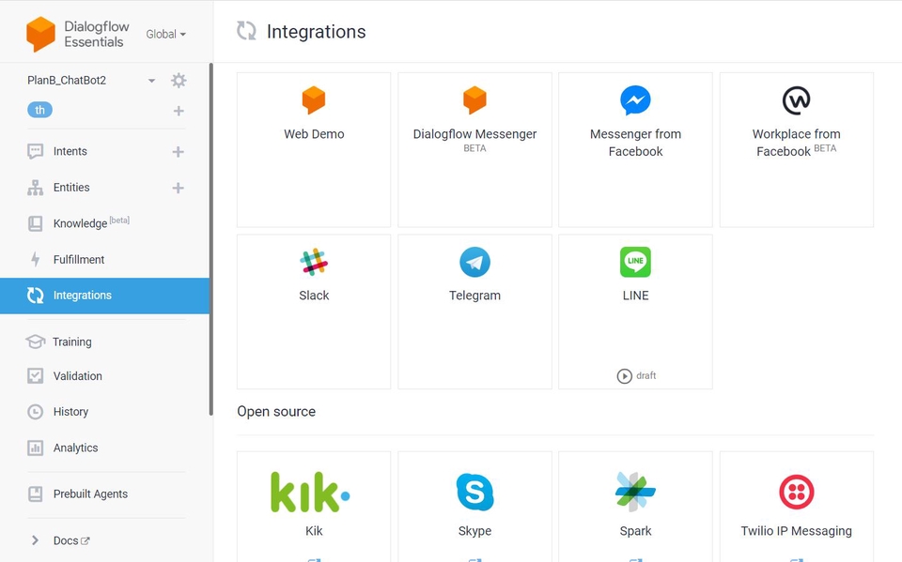Click the Fulfillment lightning bolt icon
902x562 pixels.
35,260
